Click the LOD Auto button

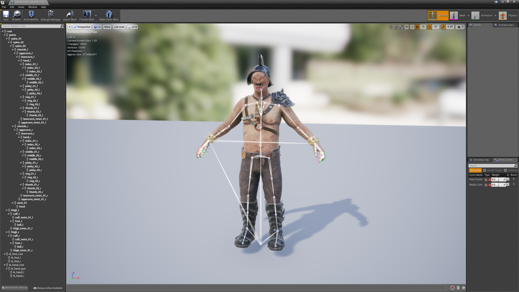click(x=119, y=27)
